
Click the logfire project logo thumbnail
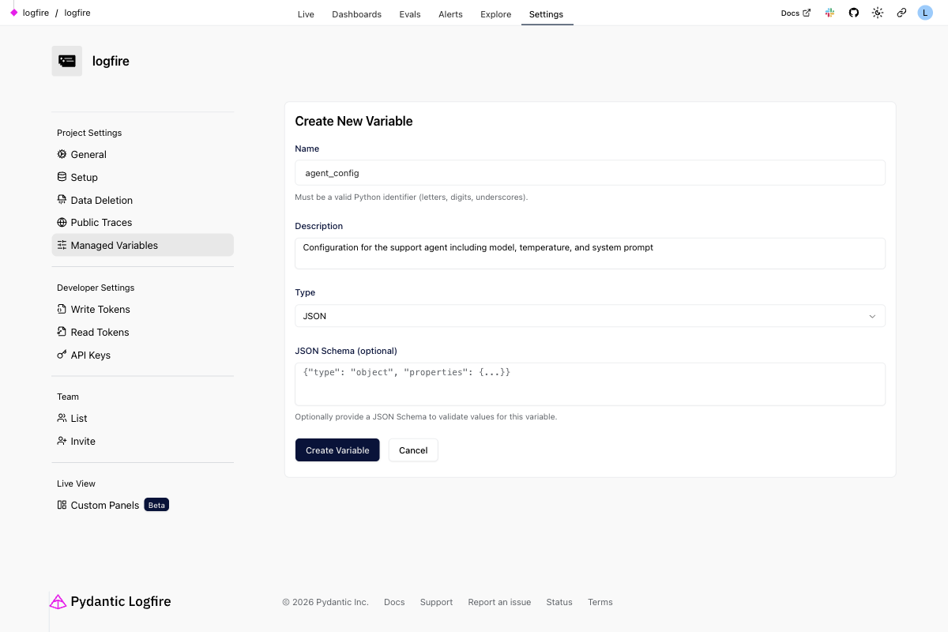(x=67, y=61)
